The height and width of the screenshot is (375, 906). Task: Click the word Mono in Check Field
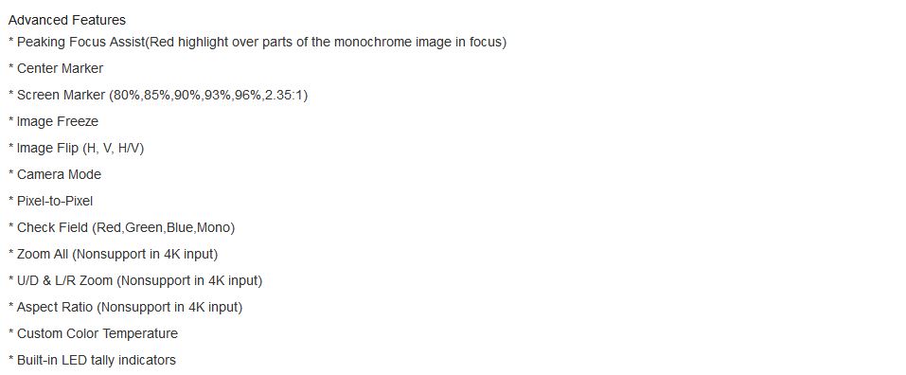pyautogui.click(x=213, y=227)
